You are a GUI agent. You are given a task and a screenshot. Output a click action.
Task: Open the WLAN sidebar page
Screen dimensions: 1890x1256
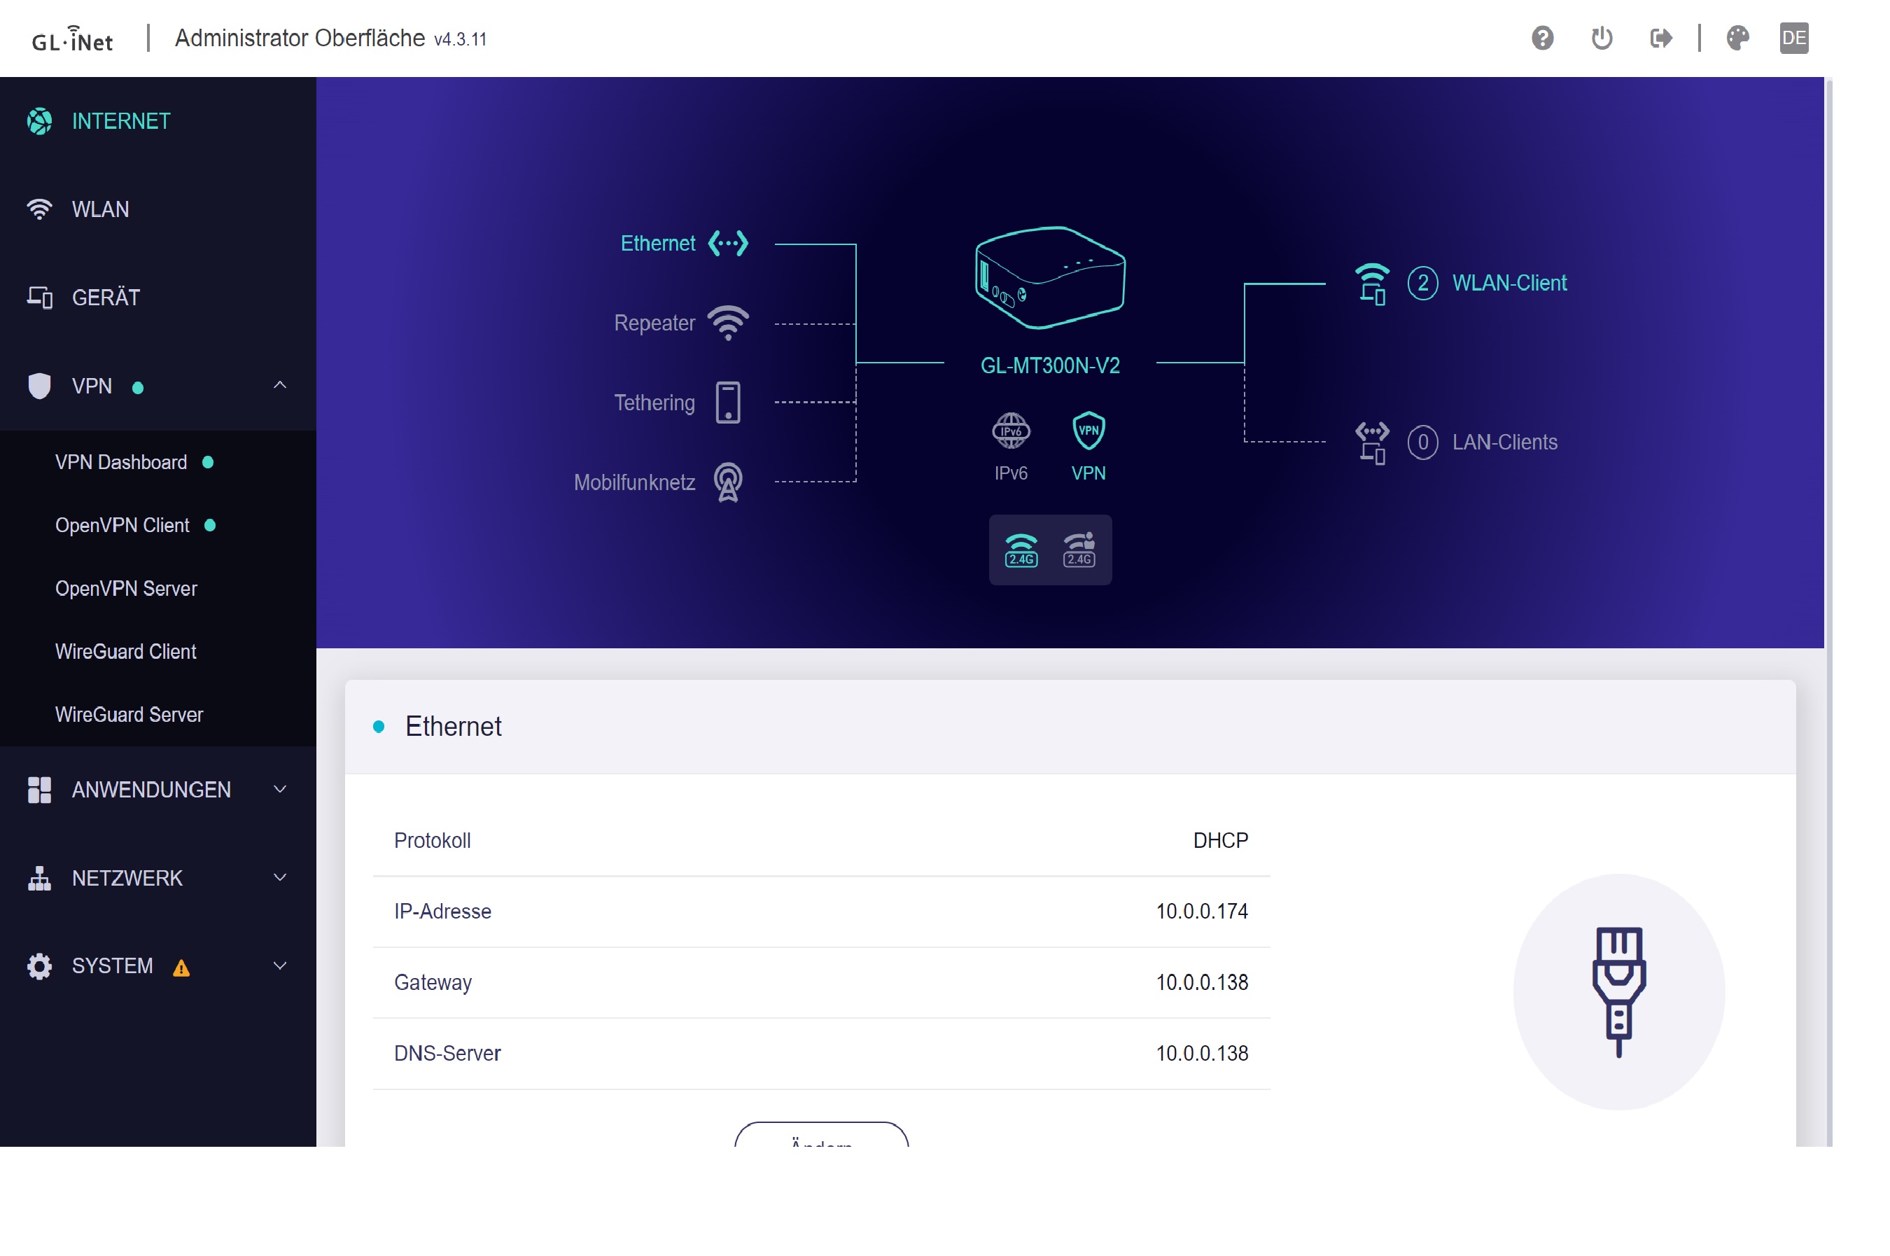coord(100,209)
